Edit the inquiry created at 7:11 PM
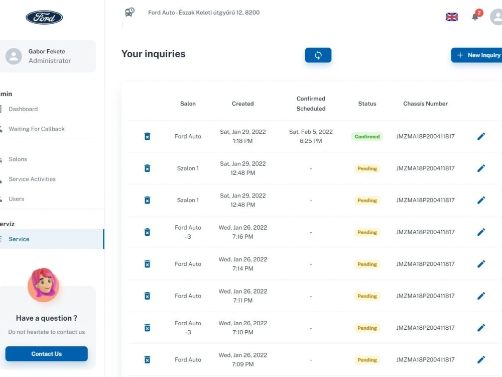 (x=481, y=296)
